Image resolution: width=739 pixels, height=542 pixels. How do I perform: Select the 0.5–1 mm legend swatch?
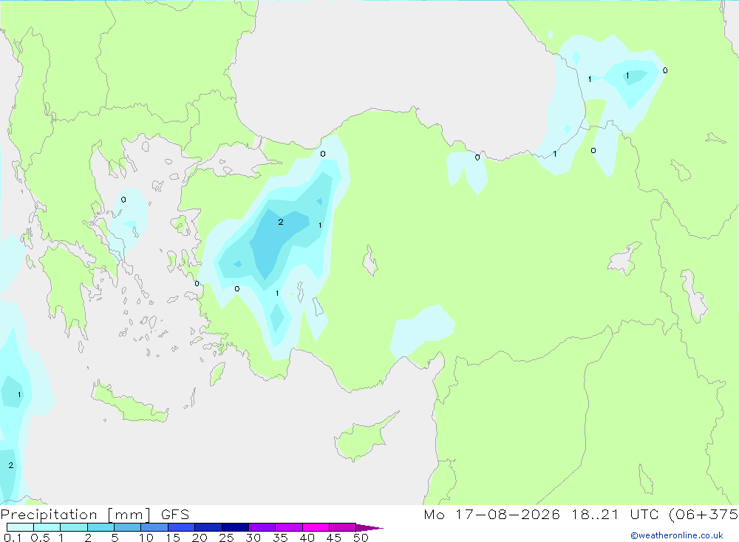coord(47,527)
